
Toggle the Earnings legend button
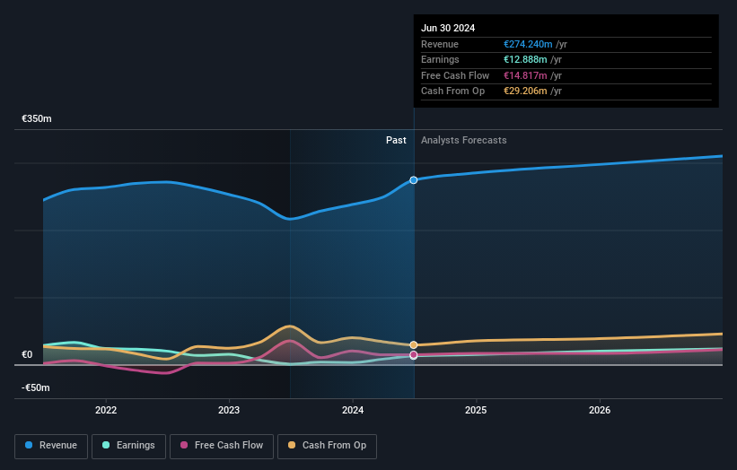click(128, 446)
